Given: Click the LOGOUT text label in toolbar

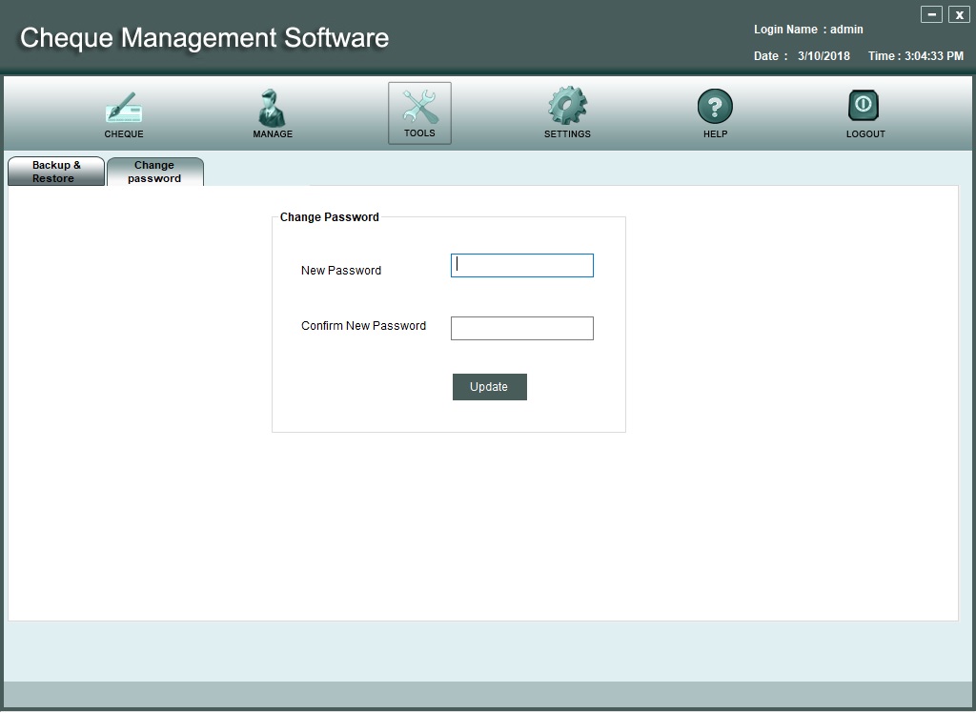Looking at the screenshot, I should coord(865,134).
